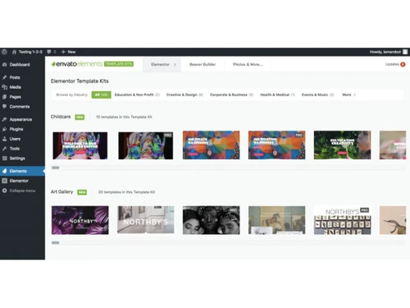Click the chevron next to Elementor tab

point(175,65)
